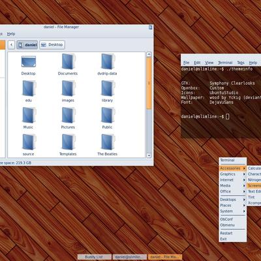Click the file list scrollbar down arrow

[x=149, y=155]
